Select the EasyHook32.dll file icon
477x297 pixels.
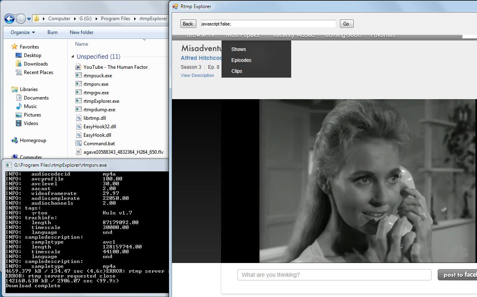coord(79,127)
